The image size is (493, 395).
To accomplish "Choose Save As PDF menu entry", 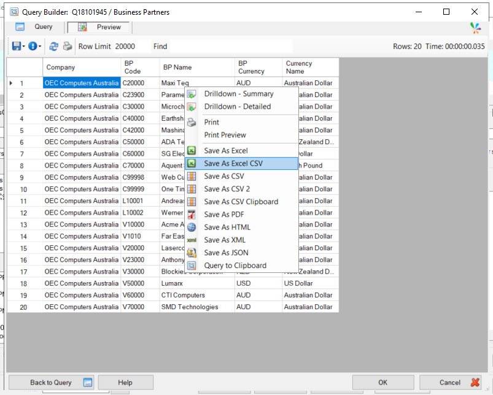I will pyautogui.click(x=241, y=215).
